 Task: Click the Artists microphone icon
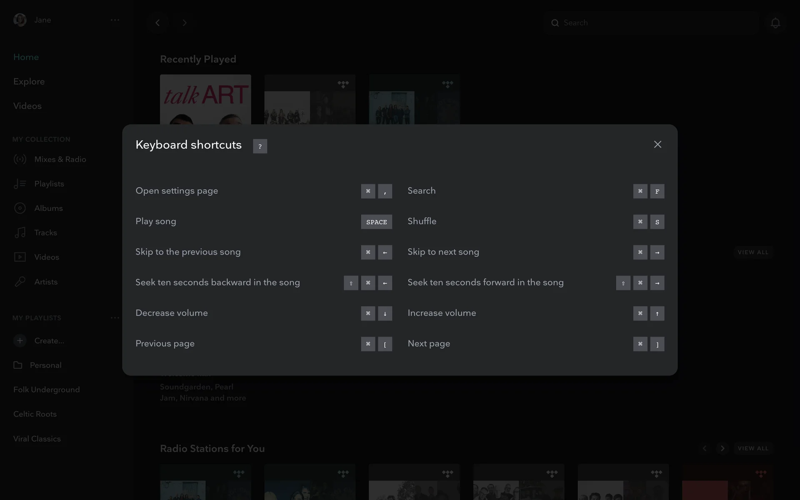pyautogui.click(x=20, y=282)
